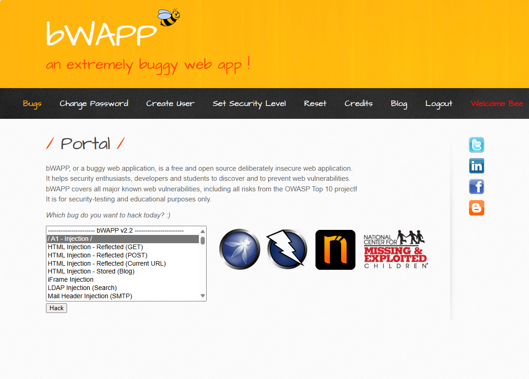Viewport: 529px width, 379px height.
Task: Select HTML Injection - Reflected (GET)
Action: [x=123, y=247]
